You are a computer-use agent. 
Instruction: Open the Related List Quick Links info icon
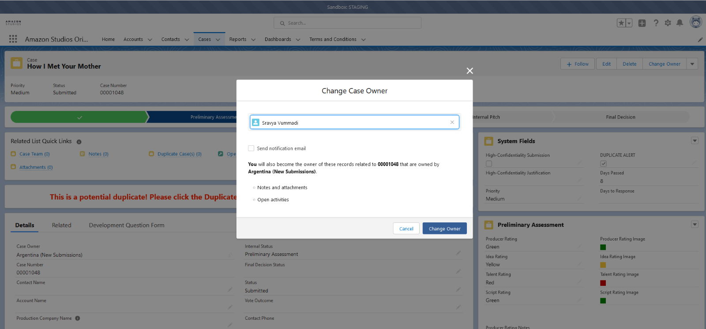tap(79, 142)
